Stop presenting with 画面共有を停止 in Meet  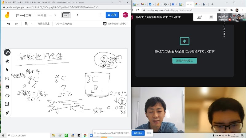coord(184,60)
